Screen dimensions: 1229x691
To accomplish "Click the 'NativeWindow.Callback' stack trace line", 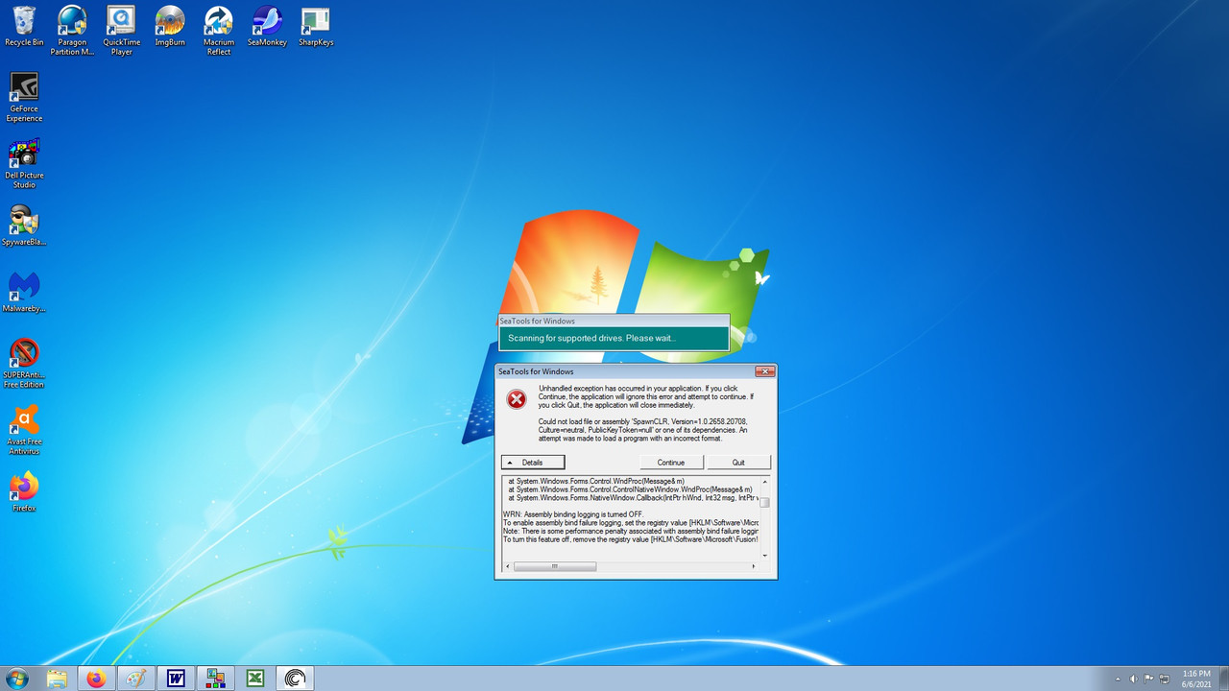I will point(634,498).
